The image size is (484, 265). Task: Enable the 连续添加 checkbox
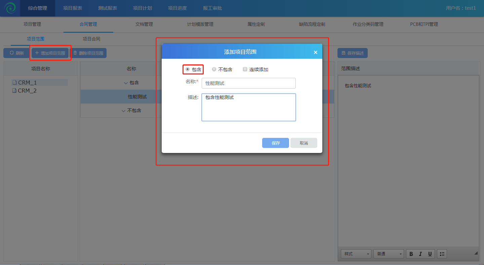click(x=245, y=69)
